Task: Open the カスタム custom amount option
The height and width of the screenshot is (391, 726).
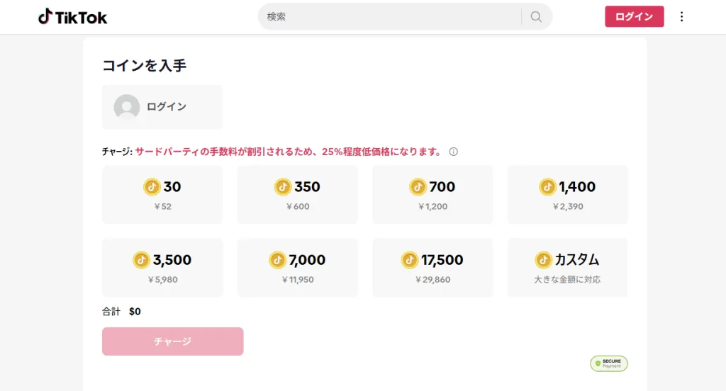Action: (x=568, y=268)
